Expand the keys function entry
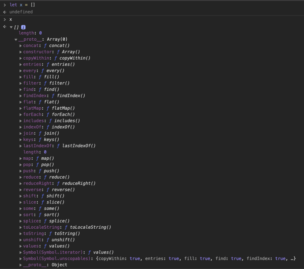Viewport: 304px width, 269px height. [20, 140]
